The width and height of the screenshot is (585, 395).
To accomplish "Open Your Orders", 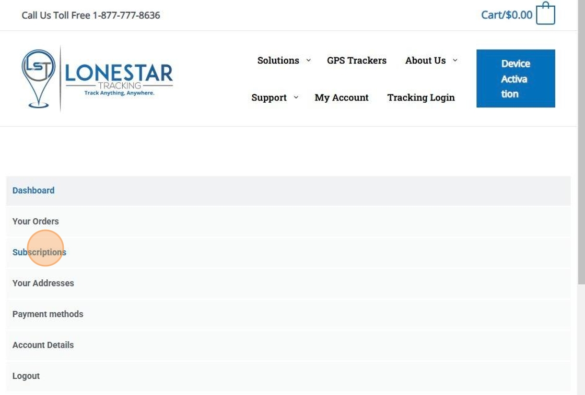I will tap(288, 221).
